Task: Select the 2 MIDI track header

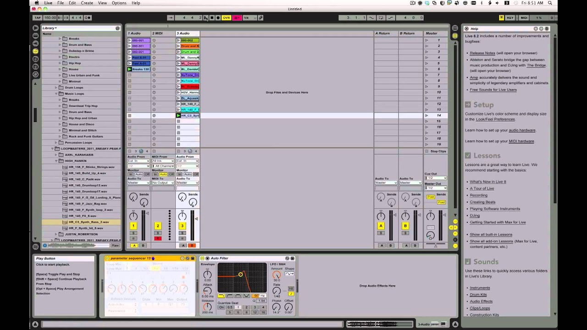Action: [163, 33]
